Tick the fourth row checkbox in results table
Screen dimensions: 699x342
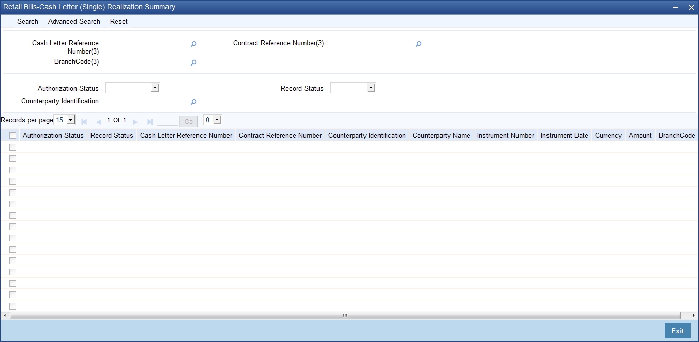point(13,181)
